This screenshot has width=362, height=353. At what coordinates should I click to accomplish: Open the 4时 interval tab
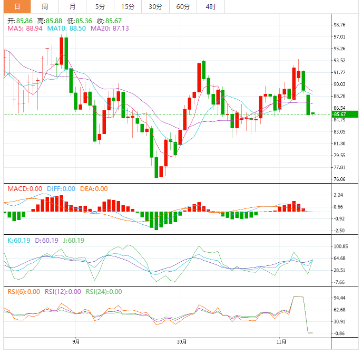click(x=211, y=7)
